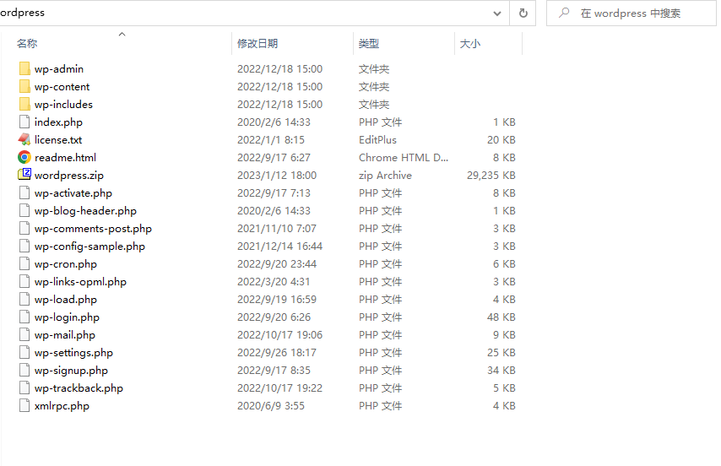Image resolution: width=721 pixels, height=466 pixels.
Task: Select the index.php file name
Action: point(58,122)
